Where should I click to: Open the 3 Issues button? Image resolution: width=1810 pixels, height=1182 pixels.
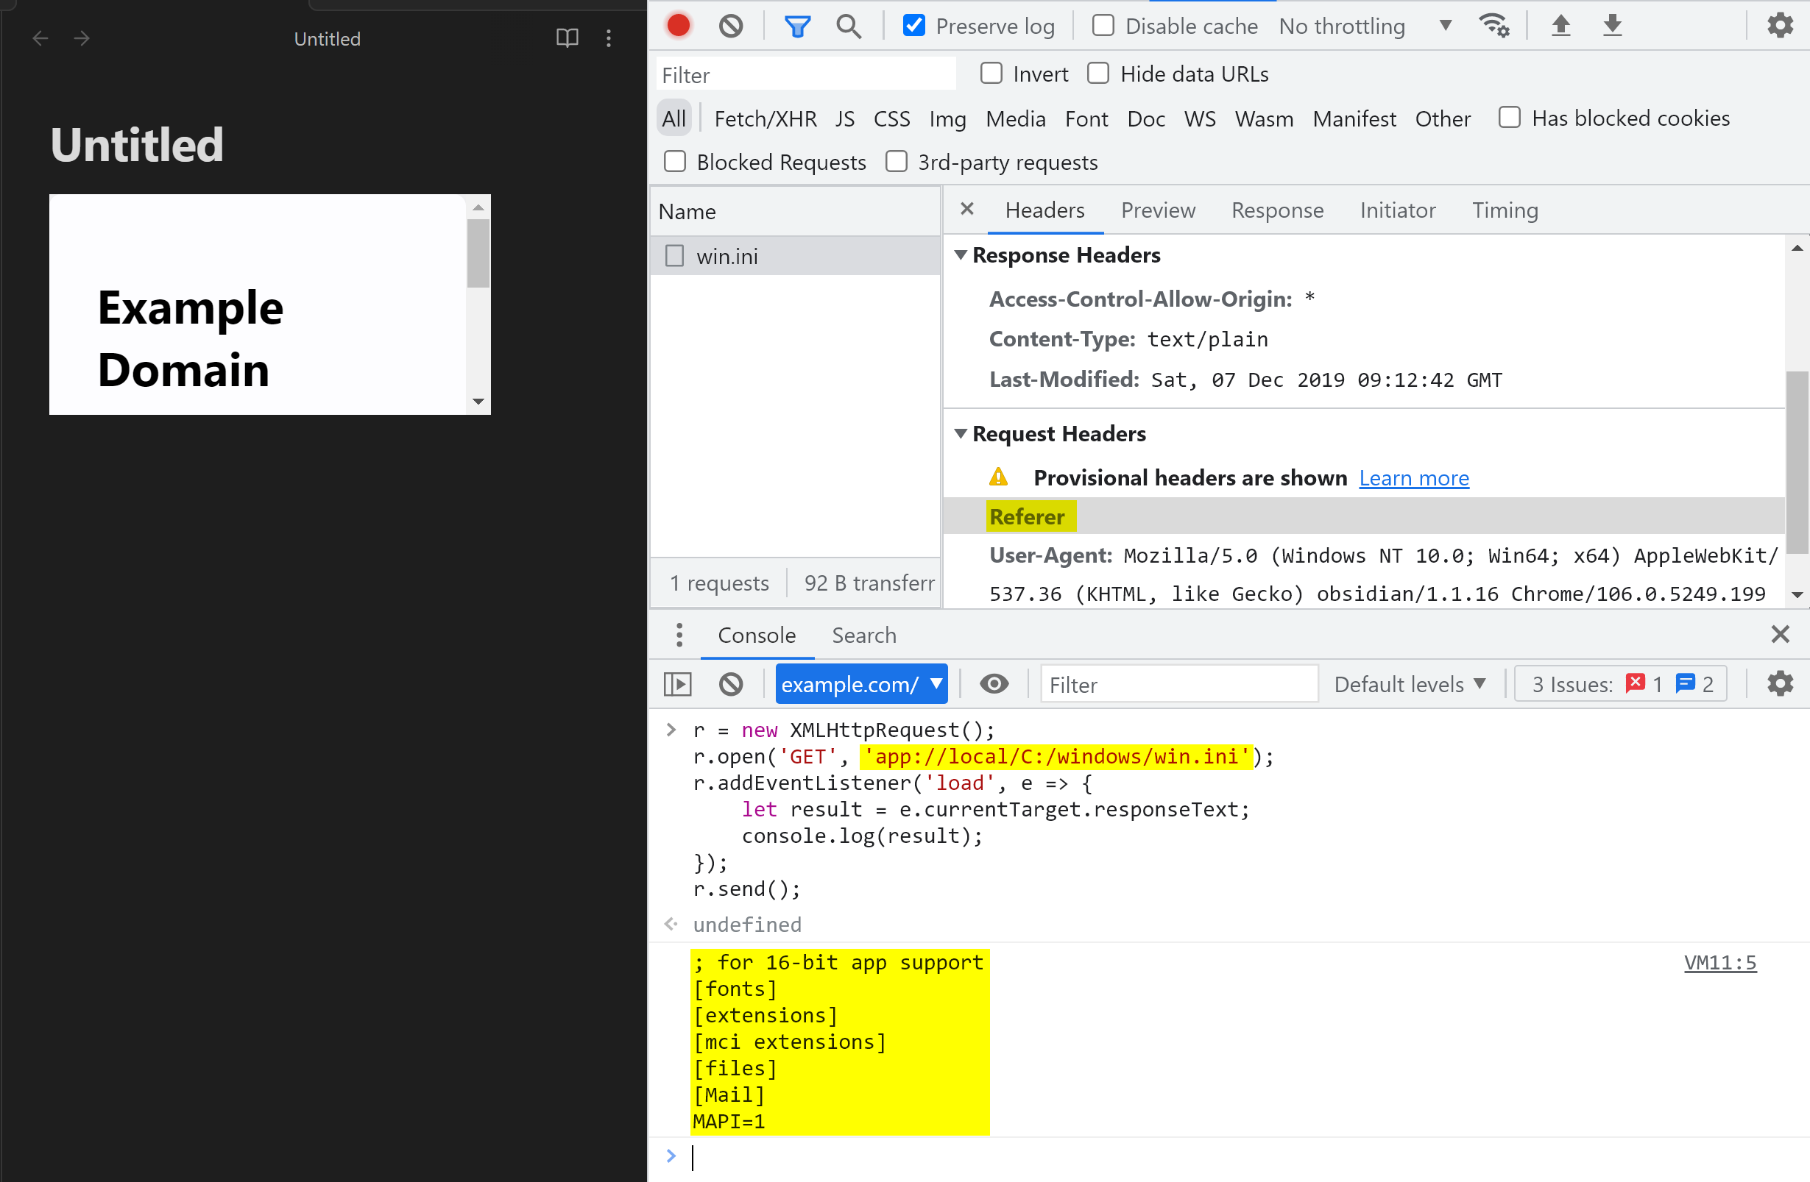tap(1620, 684)
